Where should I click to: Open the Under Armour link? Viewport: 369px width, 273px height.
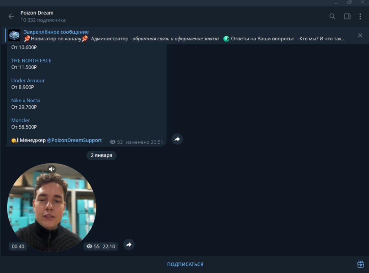click(x=28, y=80)
